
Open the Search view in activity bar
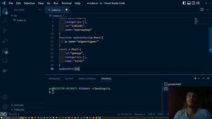(5, 21)
